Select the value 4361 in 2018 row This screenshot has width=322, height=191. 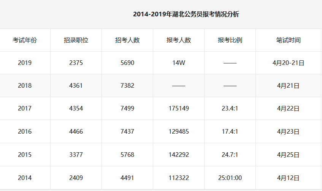76,85
